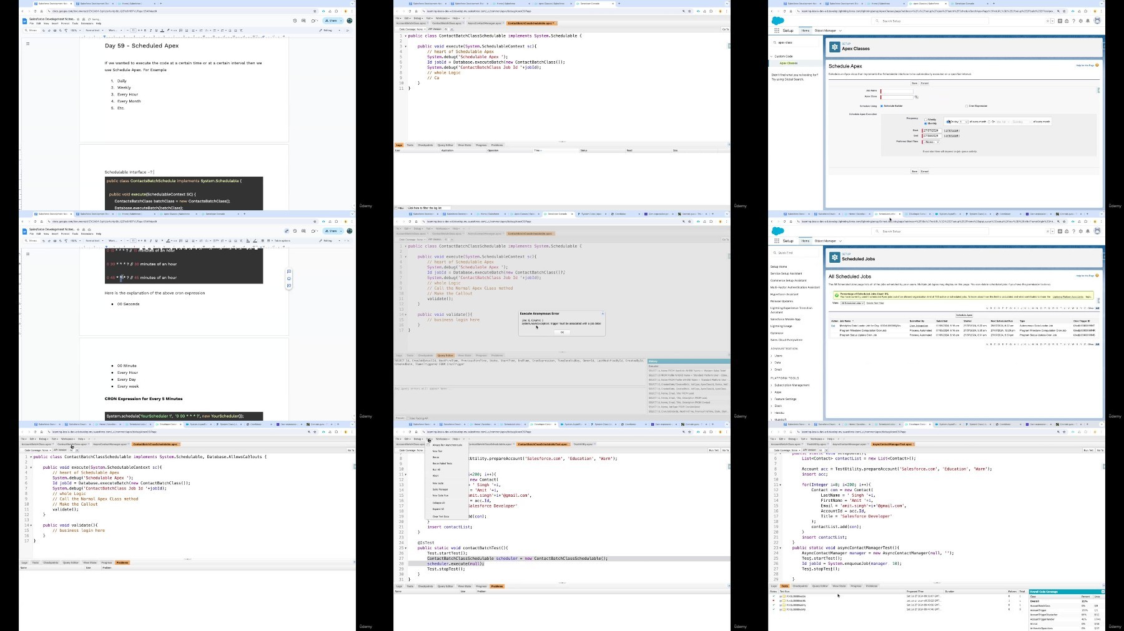Tick Always Run Asynchronously in Test menu
The image size is (1124, 631).
click(428, 445)
